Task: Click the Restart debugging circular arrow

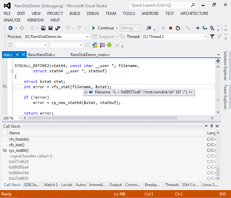Action: click(178, 28)
